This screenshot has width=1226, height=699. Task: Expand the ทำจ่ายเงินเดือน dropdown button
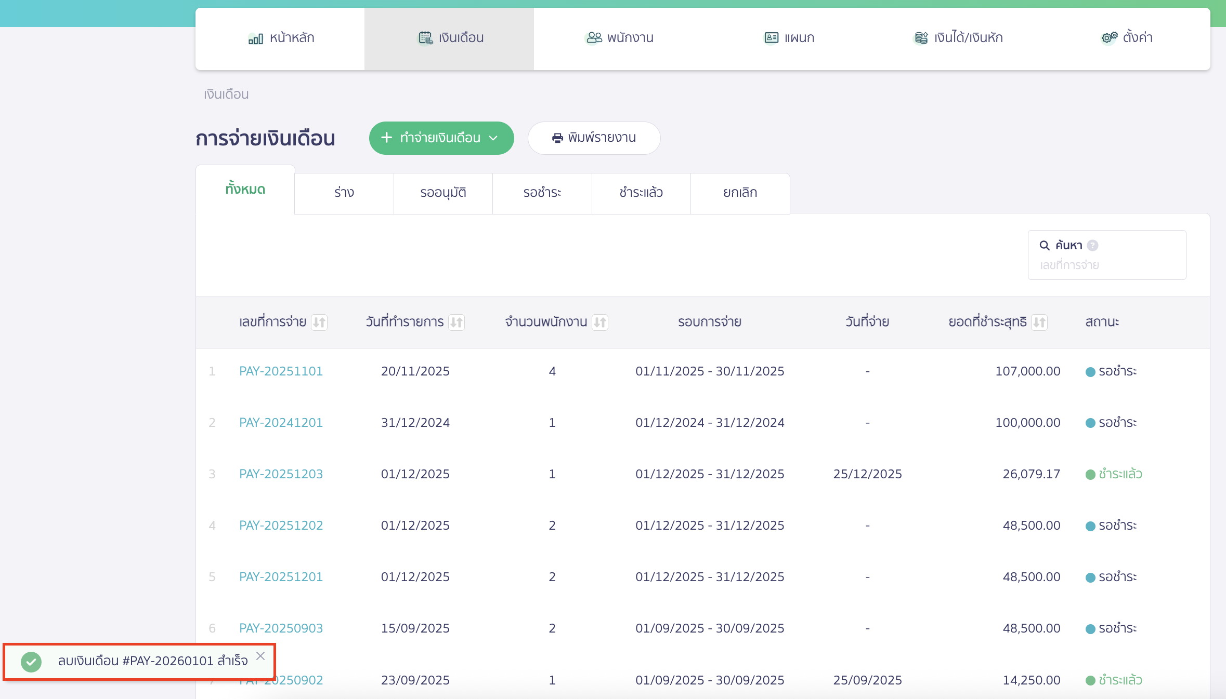pyautogui.click(x=441, y=138)
